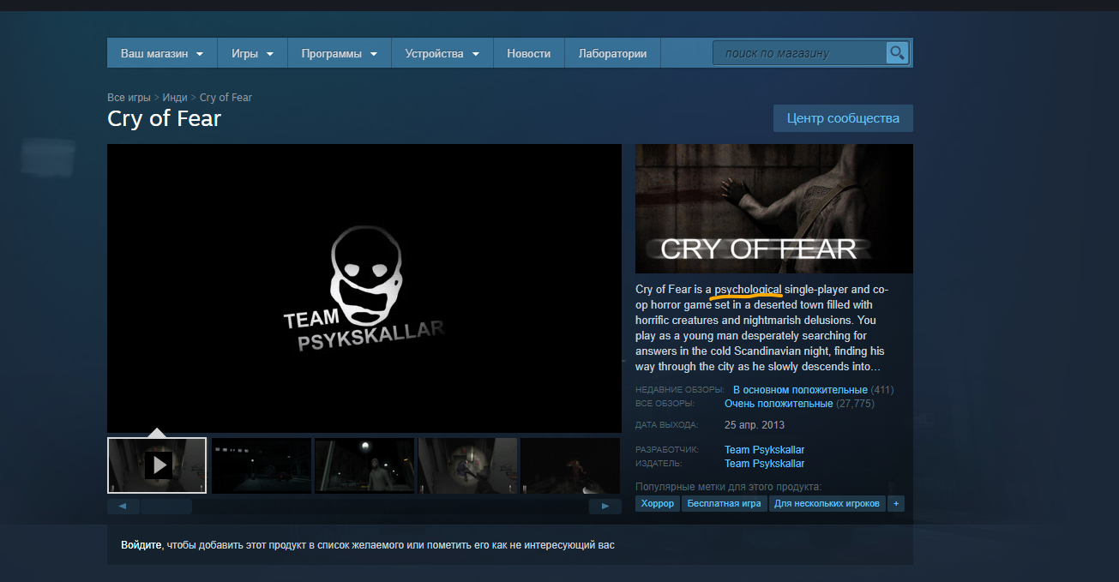Open the Игры dropdown menu

pyautogui.click(x=252, y=53)
